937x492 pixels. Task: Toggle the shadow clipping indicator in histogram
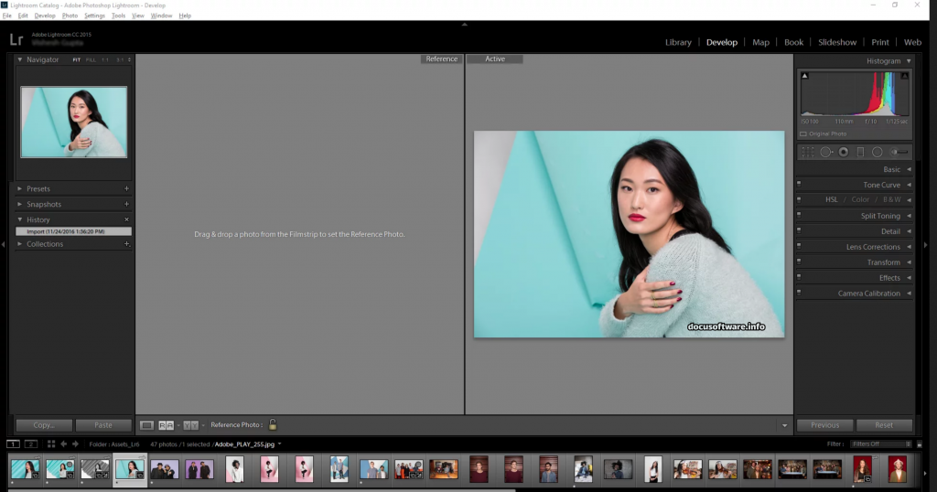click(805, 78)
